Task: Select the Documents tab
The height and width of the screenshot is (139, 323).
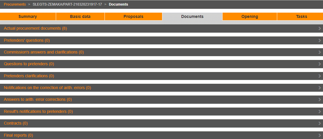Action: (192, 17)
